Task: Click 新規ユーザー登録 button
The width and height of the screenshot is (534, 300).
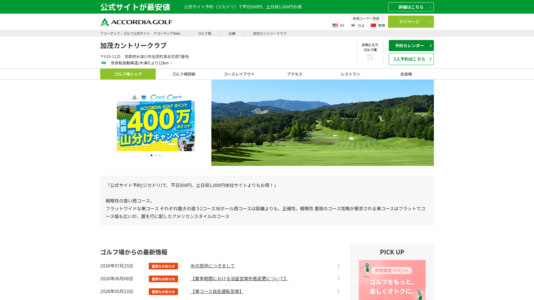Action: 368,18
